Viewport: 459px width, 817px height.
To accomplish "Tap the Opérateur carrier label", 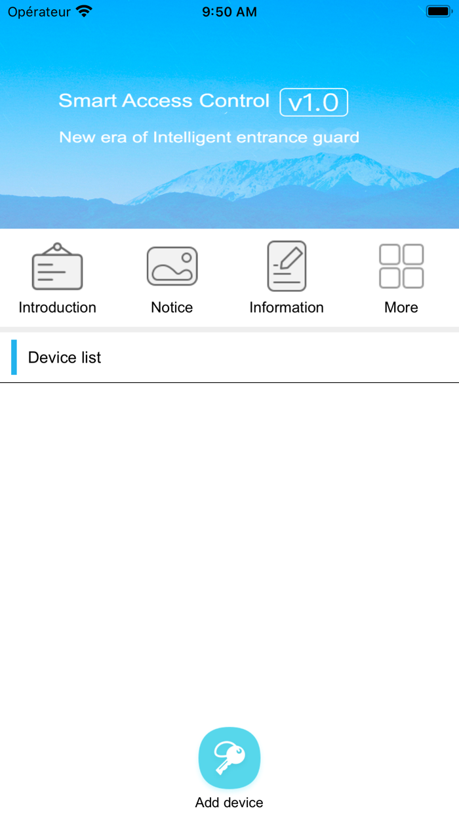I will coord(39,12).
